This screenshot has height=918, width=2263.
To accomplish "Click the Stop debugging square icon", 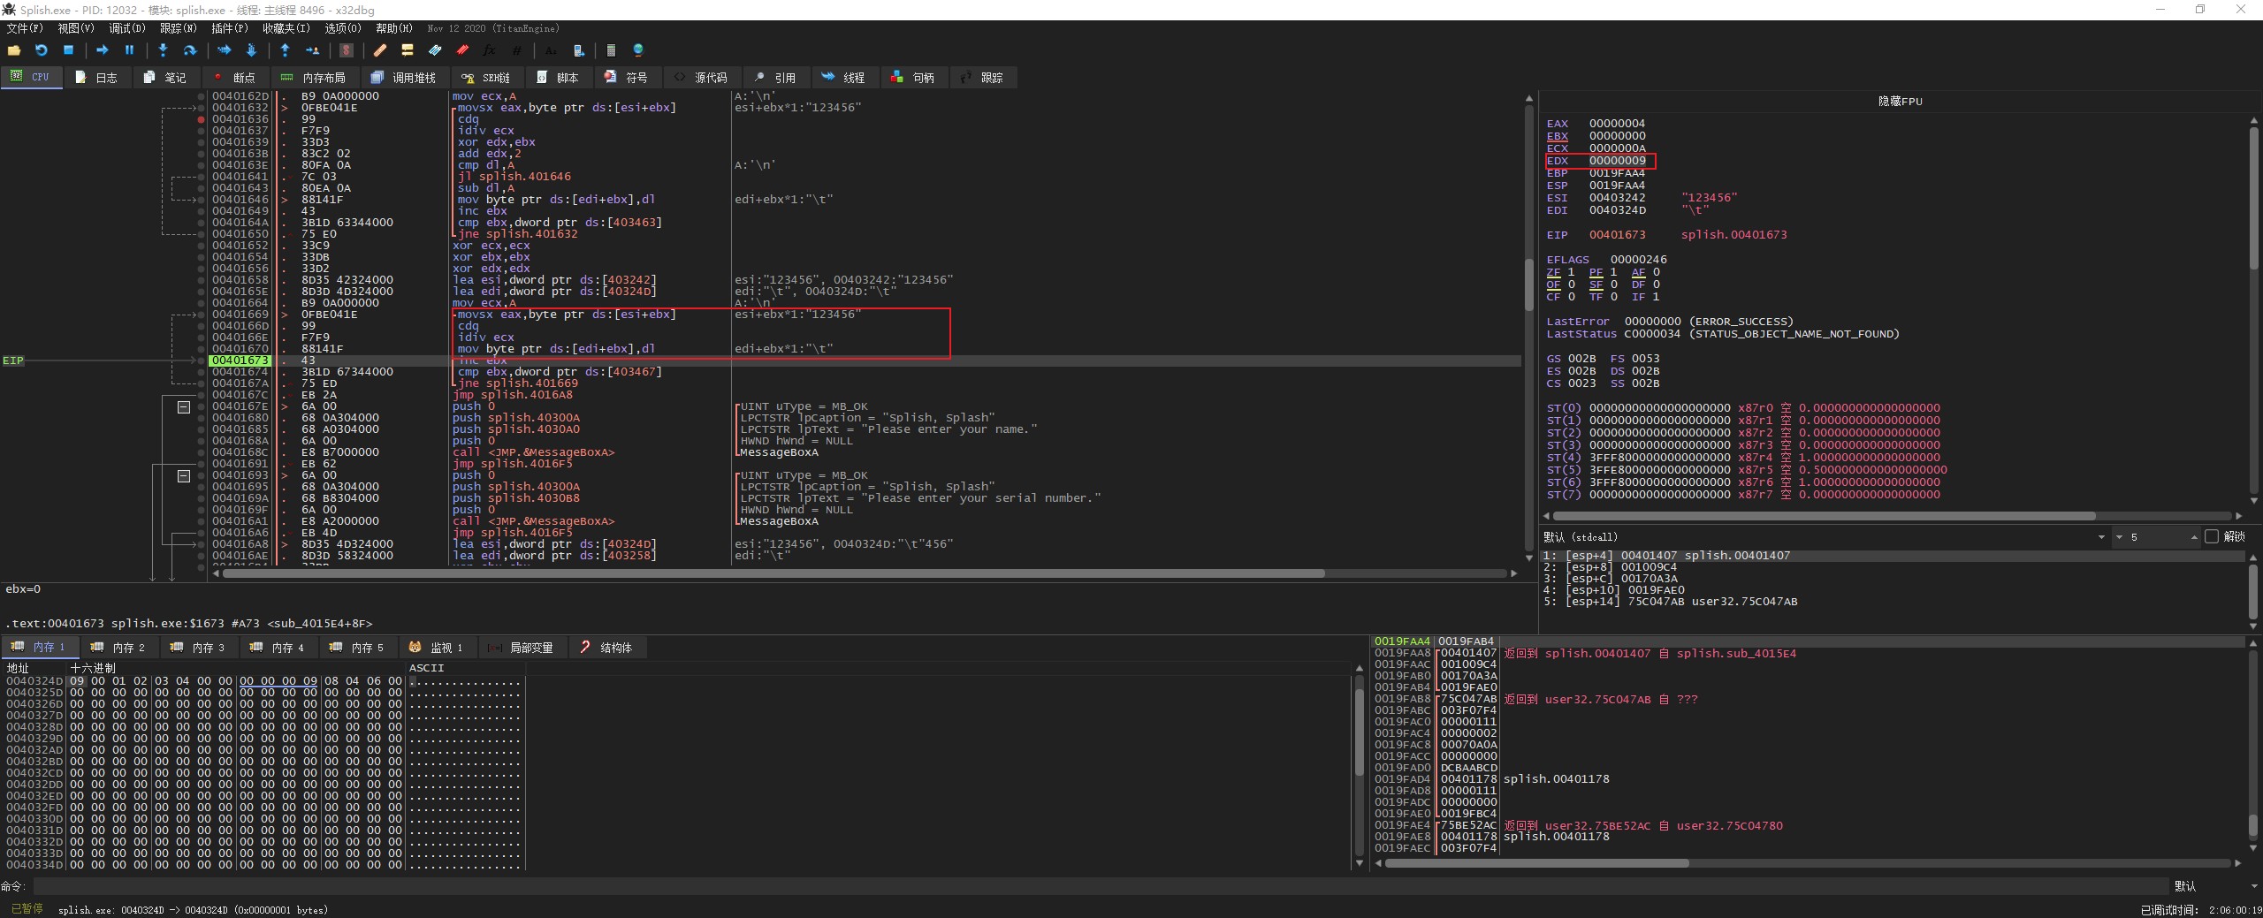I will tap(68, 50).
